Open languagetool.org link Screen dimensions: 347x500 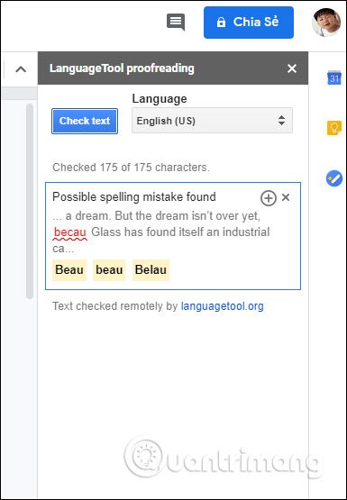coord(223,306)
